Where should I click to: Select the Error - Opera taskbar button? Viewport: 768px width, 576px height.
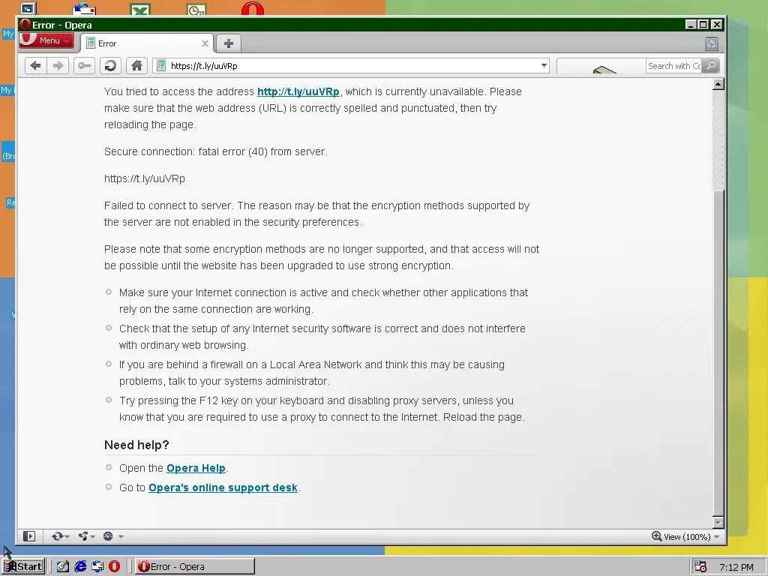(195, 567)
